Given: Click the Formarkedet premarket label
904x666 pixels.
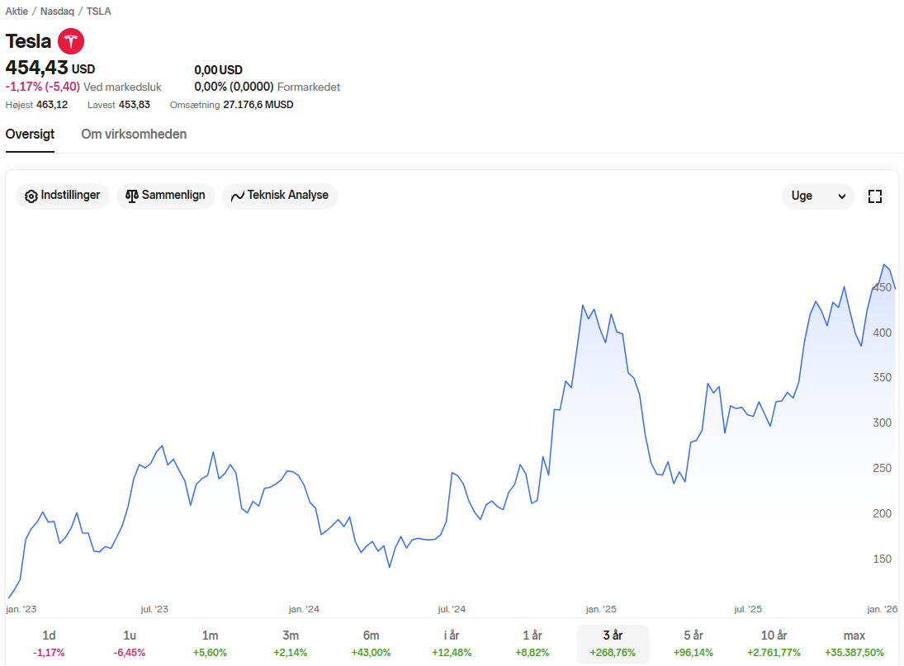Looking at the screenshot, I should tap(309, 87).
